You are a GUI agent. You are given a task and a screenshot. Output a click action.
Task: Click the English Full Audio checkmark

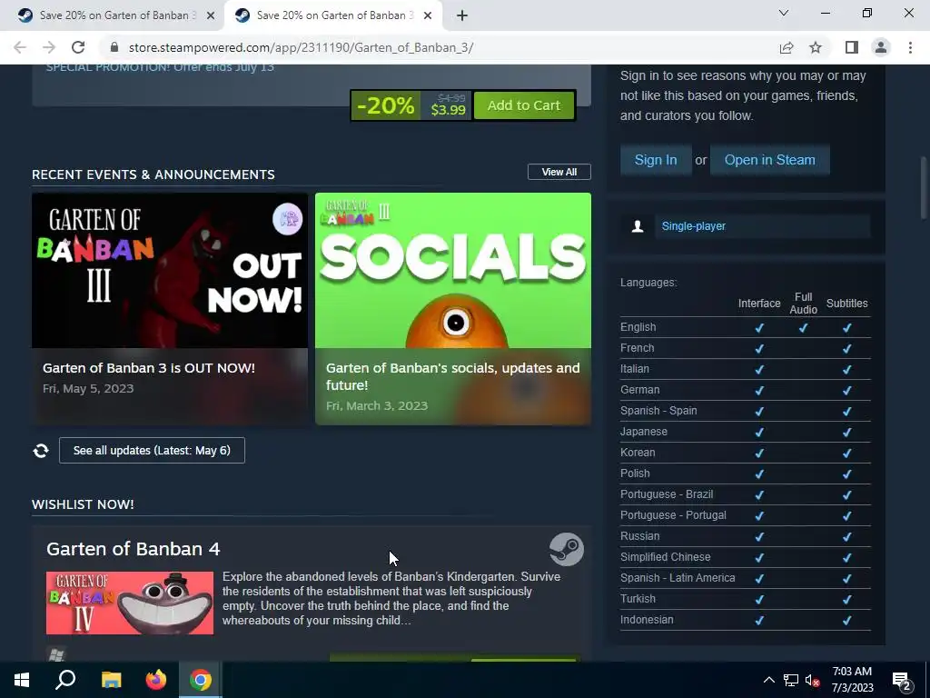(803, 327)
